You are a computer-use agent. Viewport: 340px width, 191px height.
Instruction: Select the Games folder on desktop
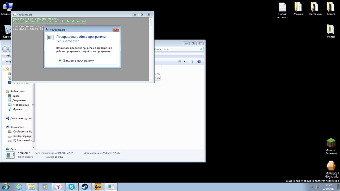click(x=331, y=9)
